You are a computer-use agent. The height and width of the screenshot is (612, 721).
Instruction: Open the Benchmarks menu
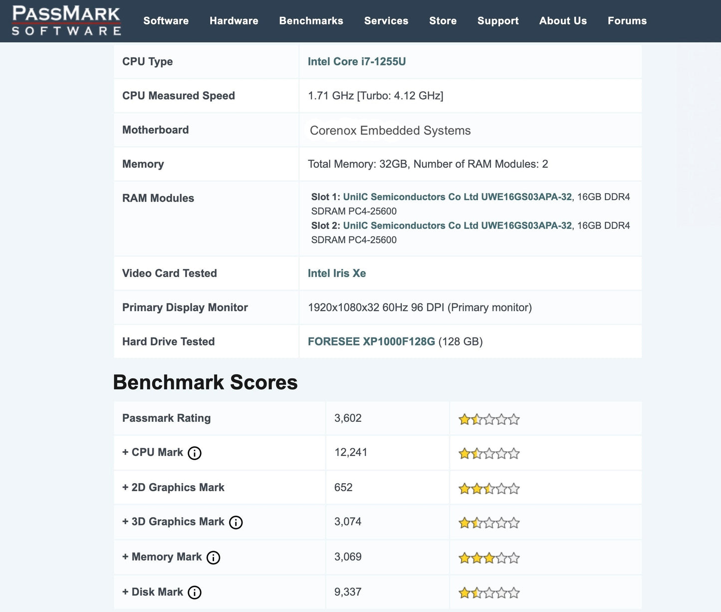[311, 21]
